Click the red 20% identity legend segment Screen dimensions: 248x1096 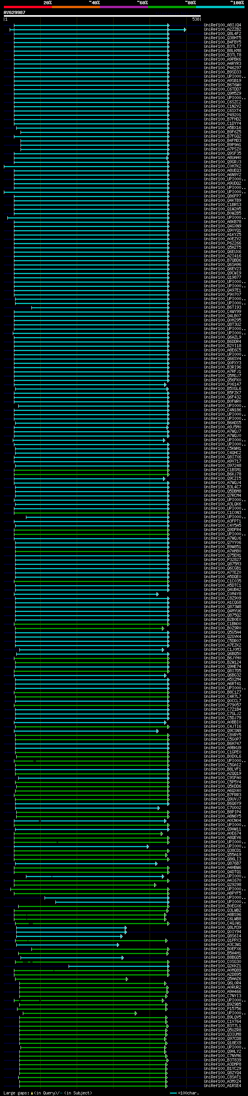tap(28, 7)
